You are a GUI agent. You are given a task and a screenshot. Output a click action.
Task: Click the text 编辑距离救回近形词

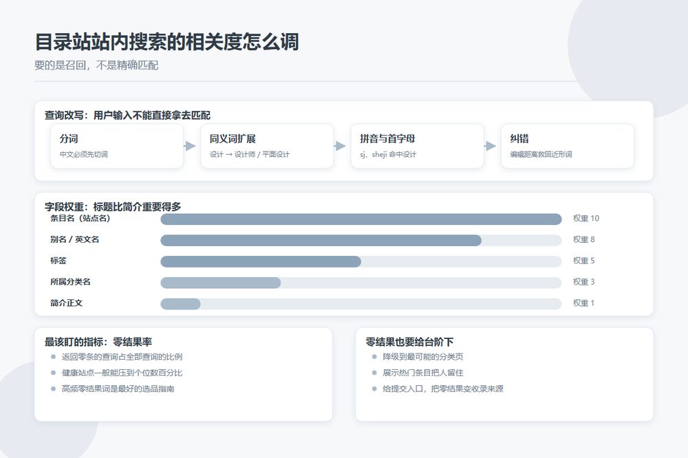541,155
